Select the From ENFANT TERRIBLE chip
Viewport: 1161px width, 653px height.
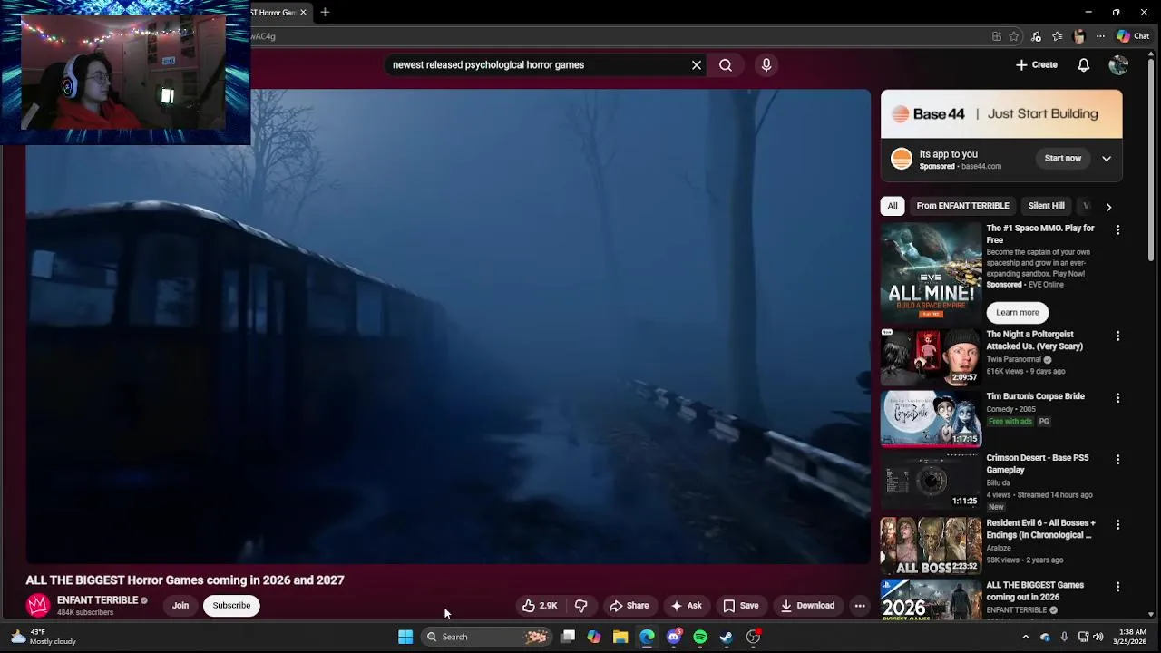(962, 206)
